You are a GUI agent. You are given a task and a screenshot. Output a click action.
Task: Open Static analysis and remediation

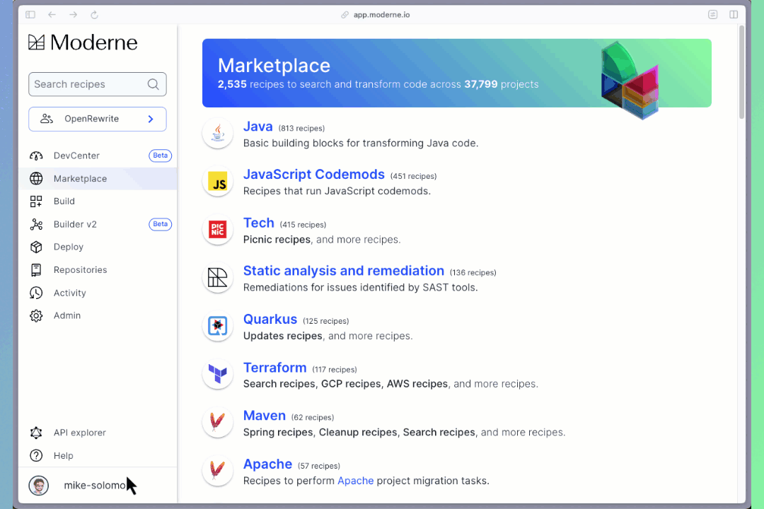point(344,271)
